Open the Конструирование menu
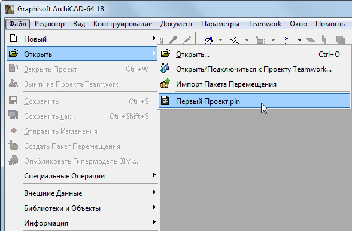This screenshot has height=231, width=352. point(123,24)
